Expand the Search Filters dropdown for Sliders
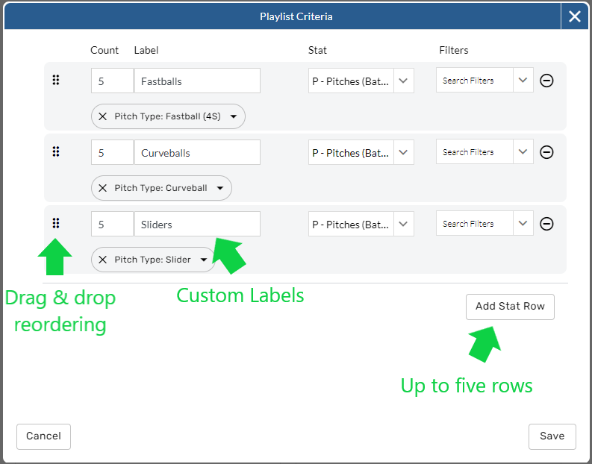The width and height of the screenshot is (592, 464). pos(523,224)
